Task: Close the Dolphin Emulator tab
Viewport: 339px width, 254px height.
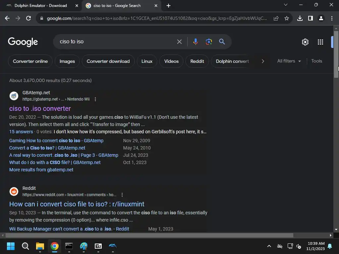Action: coord(76,6)
